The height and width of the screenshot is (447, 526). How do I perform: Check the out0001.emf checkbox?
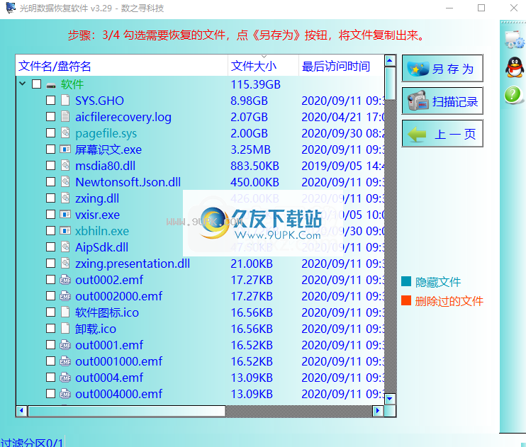coord(50,344)
